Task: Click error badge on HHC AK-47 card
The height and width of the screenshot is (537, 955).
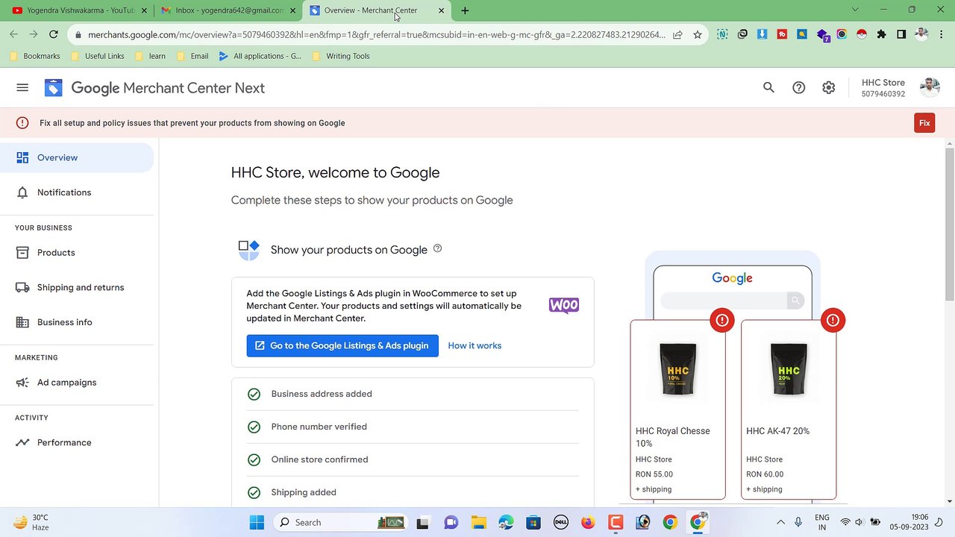Action: point(833,321)
